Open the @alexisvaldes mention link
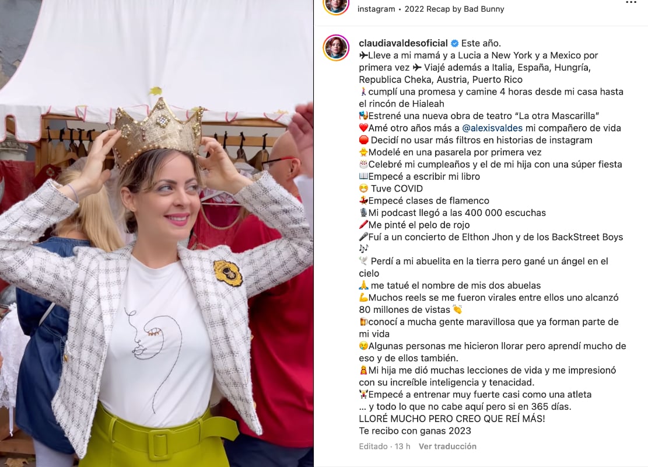 click(492, 128)
